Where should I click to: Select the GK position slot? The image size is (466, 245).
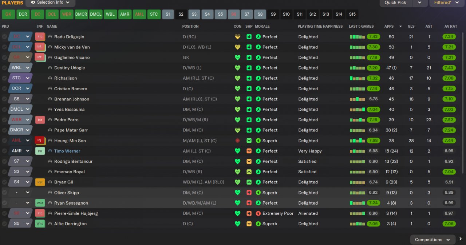8,14
